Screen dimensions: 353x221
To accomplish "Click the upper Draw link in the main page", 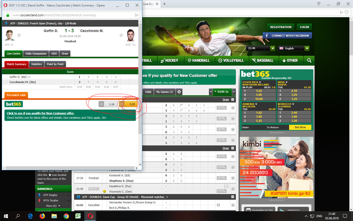I will click(x=225, y=100).
